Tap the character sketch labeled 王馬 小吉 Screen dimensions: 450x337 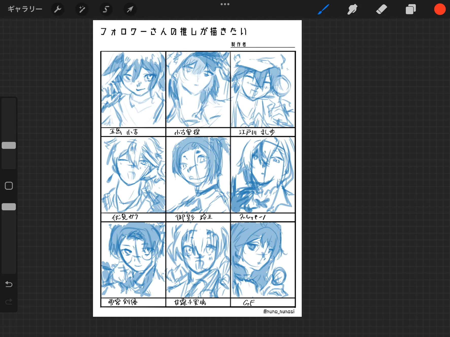tap(133, 89)
